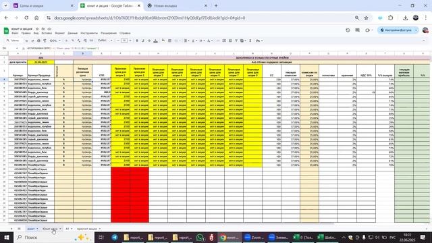Click the cloud save status icon

(49, 28)
